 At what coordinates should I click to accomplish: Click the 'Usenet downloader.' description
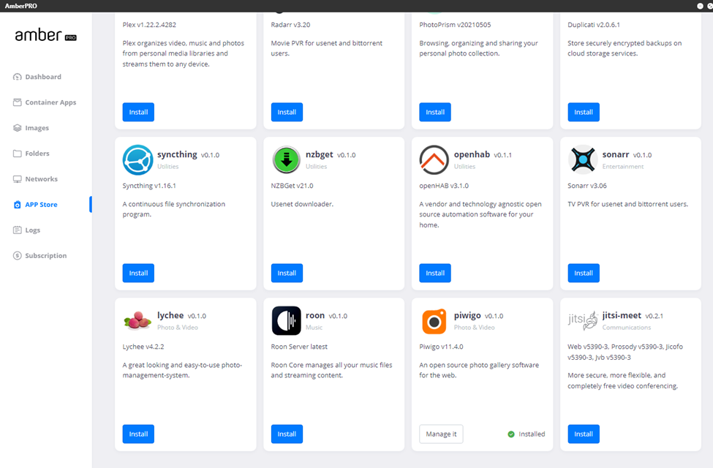[302, 204]
